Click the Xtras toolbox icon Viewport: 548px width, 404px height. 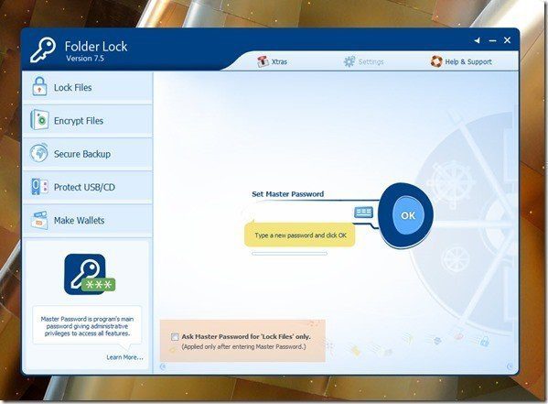[x=263, y=61]
